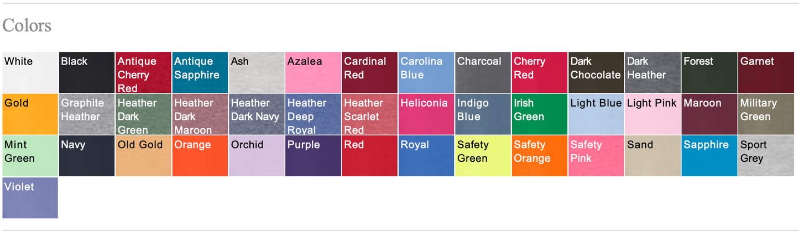The image size is (799, 232).
Task: Click the Heather Dark Green swatch
Action: click(x=143, y=114)
